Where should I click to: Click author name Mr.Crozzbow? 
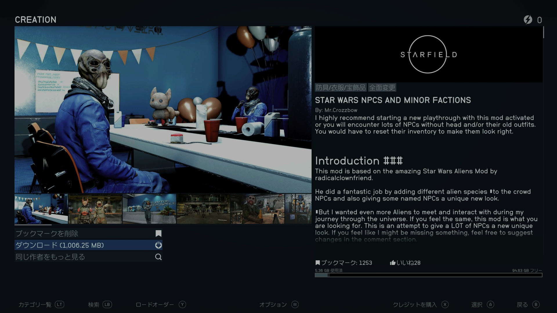click(341, 110)
